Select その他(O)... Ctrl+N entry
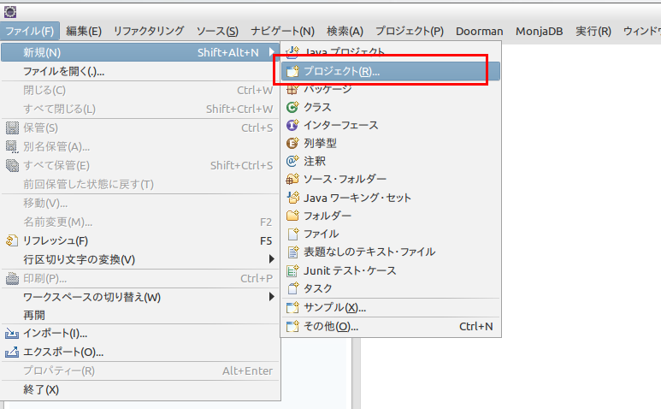 (391, 326)
